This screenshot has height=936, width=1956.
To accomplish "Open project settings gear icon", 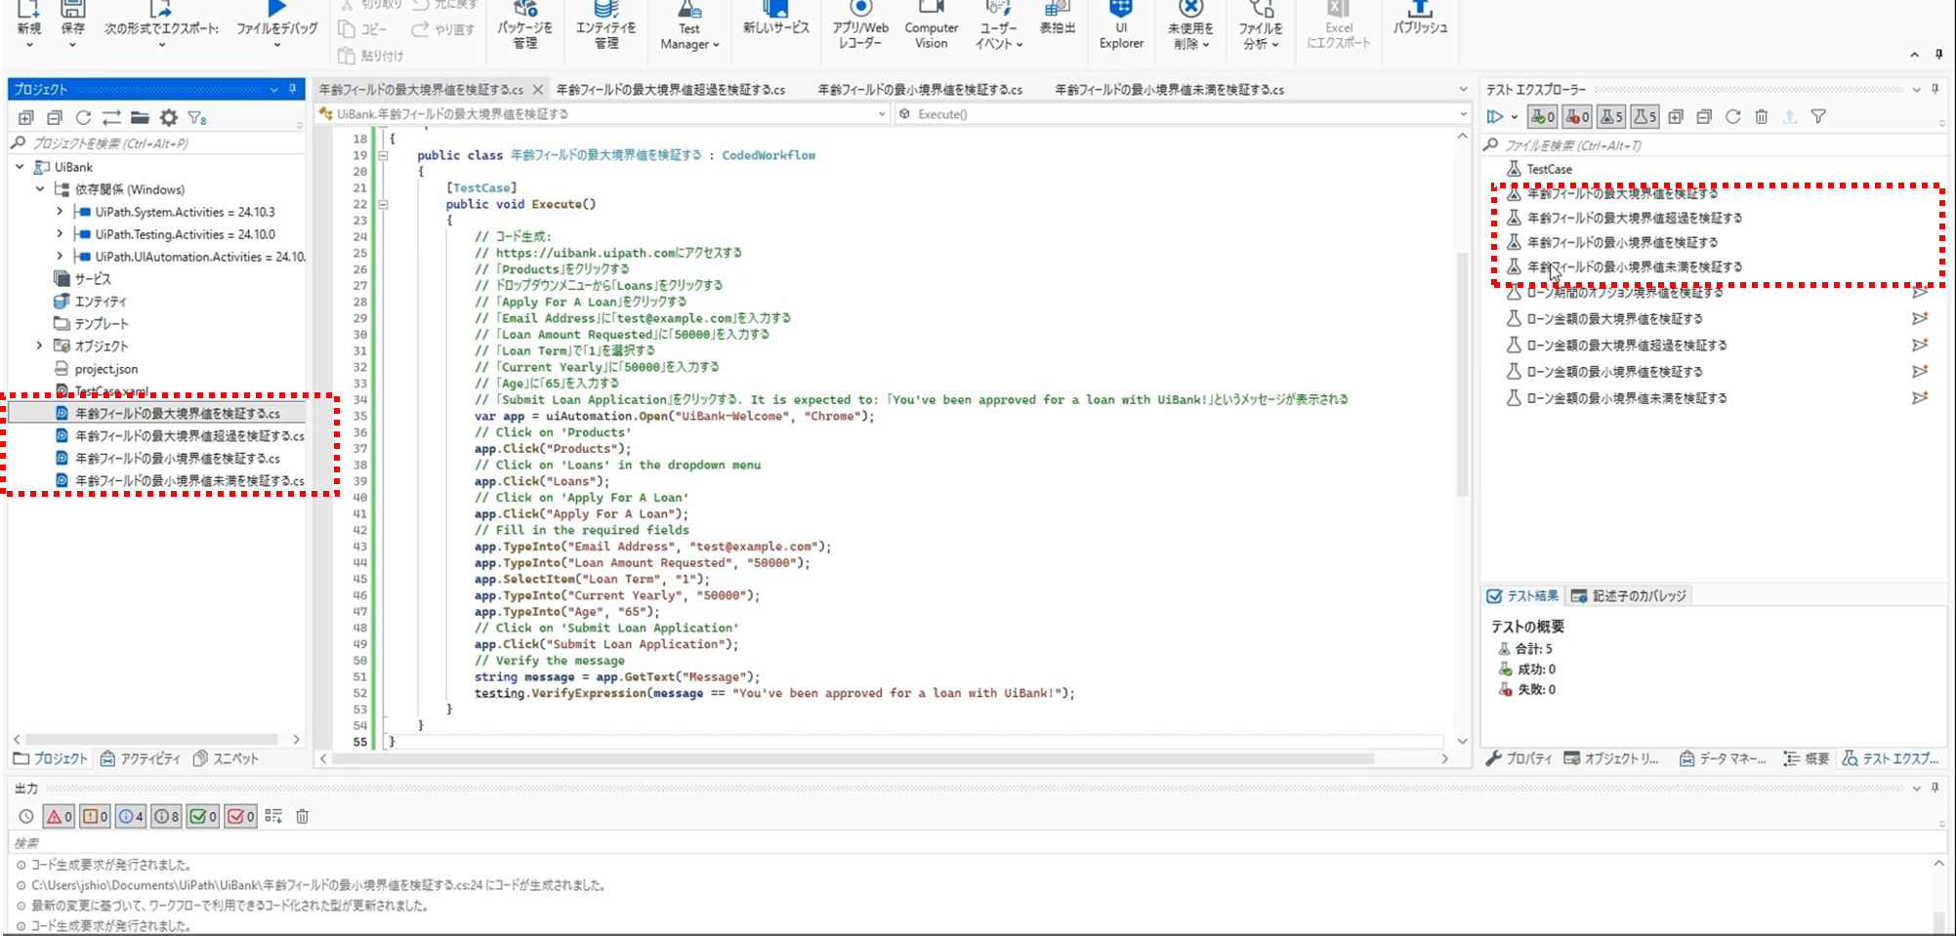I will click(x=169, y=118).
